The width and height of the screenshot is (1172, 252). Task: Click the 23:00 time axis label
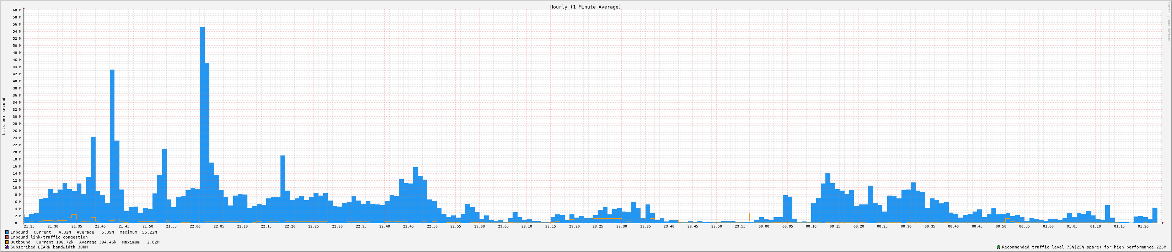click(x=480, y=226)
